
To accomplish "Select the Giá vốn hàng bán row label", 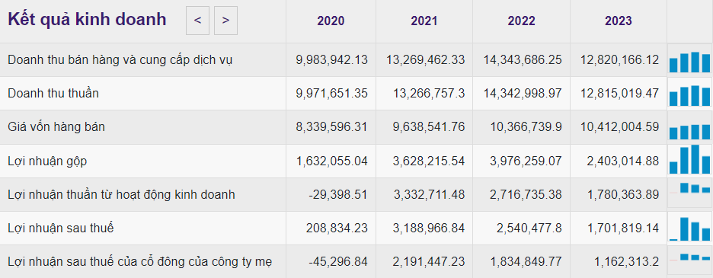I will (x=56, y=127).
